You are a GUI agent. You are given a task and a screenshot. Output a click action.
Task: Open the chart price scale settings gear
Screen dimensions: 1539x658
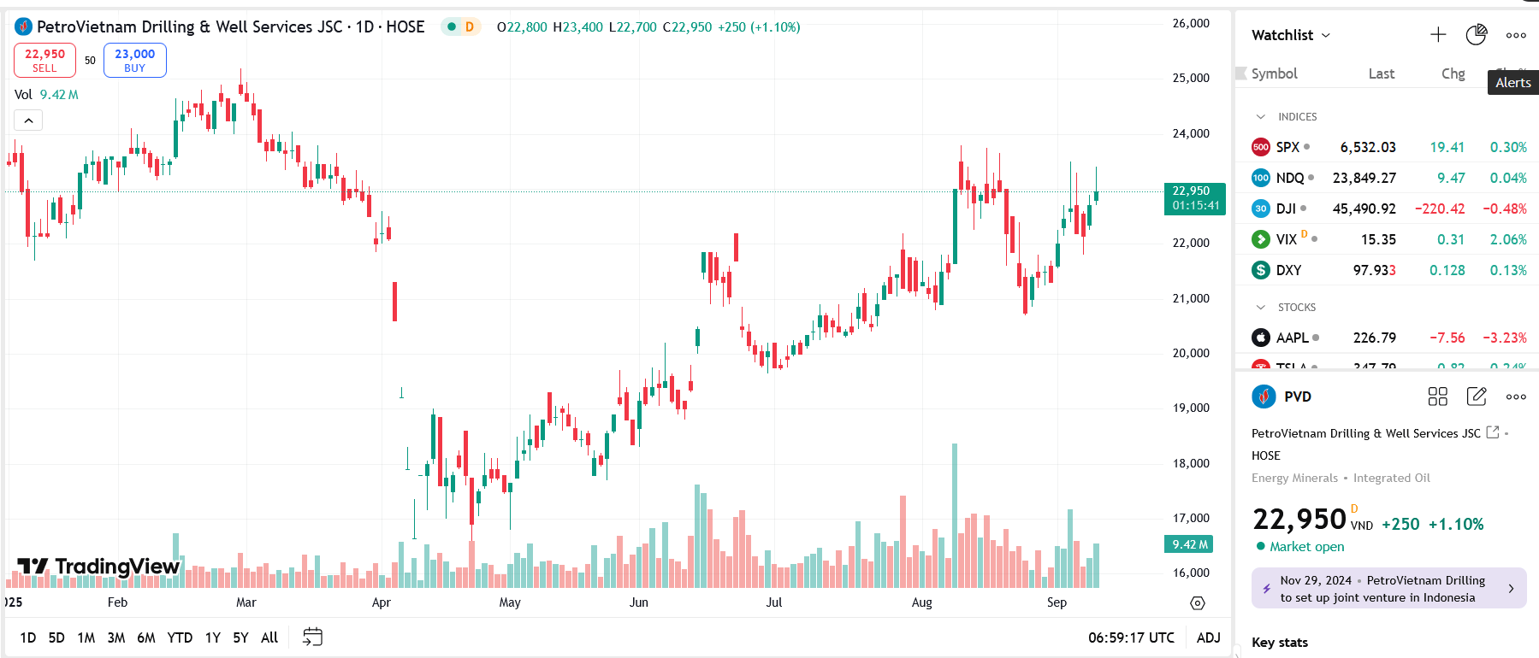1198,603
